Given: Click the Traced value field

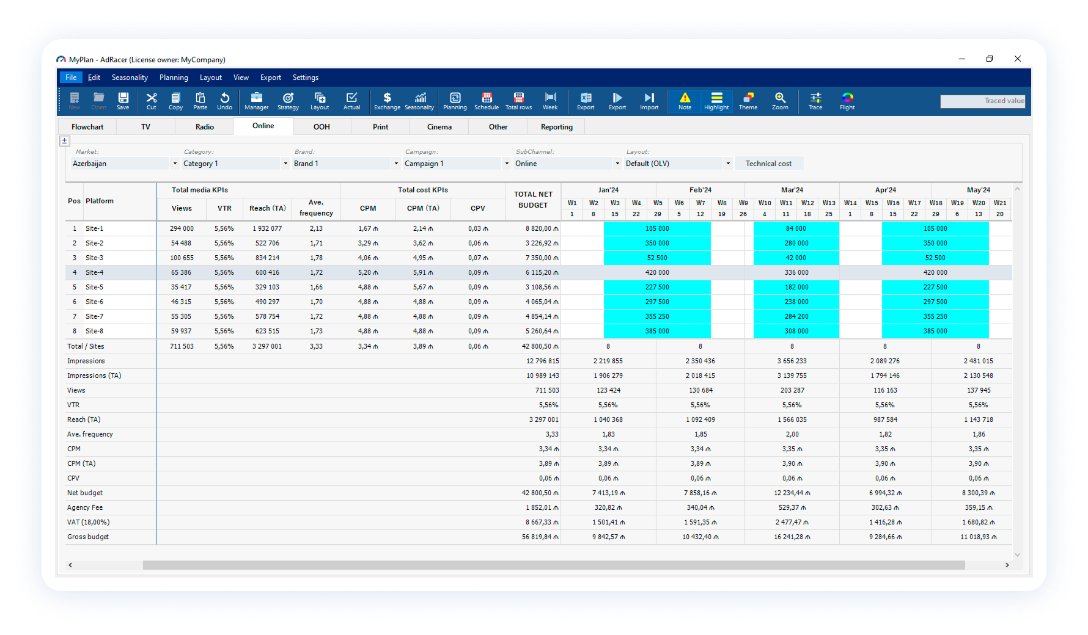Looking at the screenshot, I should tap(983, 101).
